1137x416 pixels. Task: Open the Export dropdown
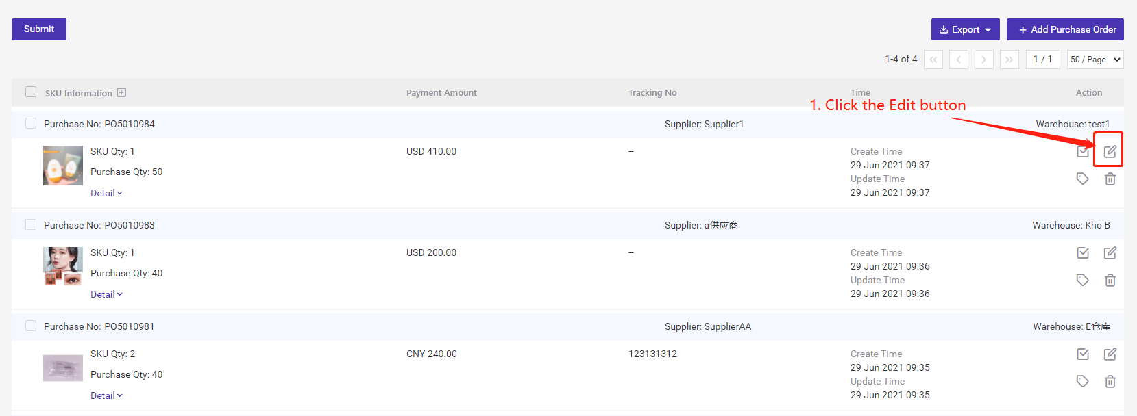965,29
